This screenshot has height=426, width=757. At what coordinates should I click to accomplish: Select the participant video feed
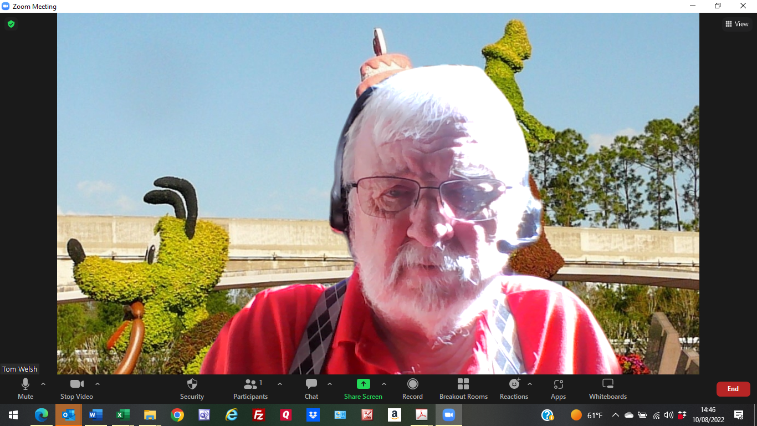coord(378,194)
